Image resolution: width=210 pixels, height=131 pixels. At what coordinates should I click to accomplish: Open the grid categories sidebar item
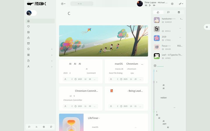coord(28,55)
